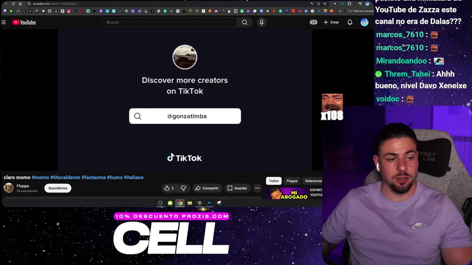The height and width of the screenshot is (265, 472).
Task: Open the #titocalderon hashtag link
Action: pyautogui.click(x=65, y=177)
